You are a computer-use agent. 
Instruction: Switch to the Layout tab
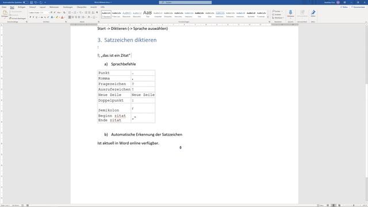(x=43, y=7)
